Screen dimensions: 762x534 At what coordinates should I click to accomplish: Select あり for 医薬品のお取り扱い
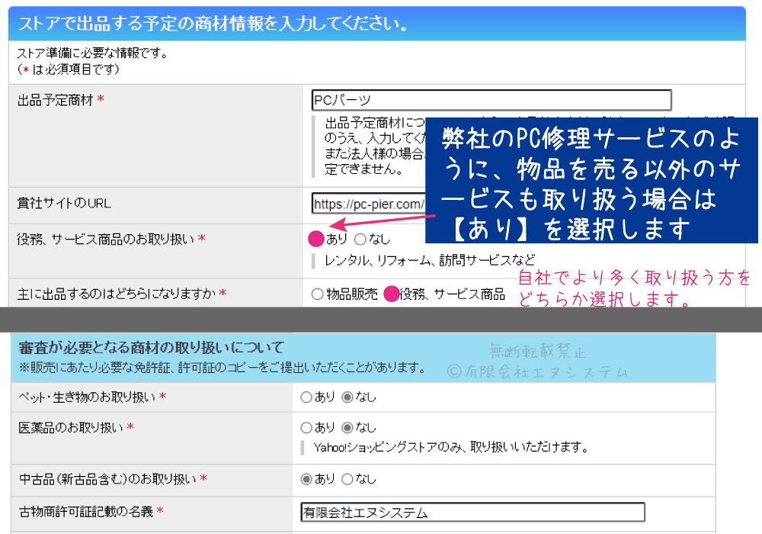[x=306, y=427]
